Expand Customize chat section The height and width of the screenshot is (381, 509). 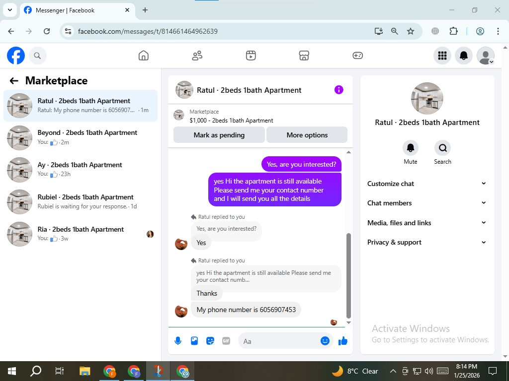click(427, 184)
